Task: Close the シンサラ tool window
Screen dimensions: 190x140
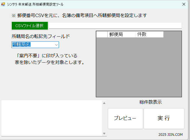Action: click(184, 4)
